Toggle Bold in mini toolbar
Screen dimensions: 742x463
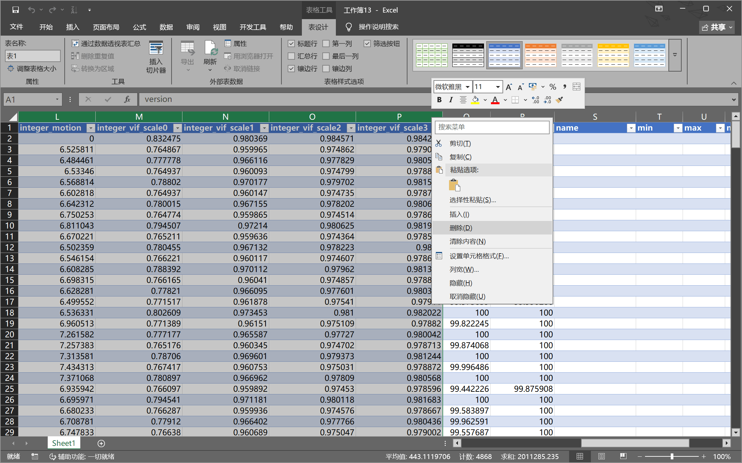point(439,100)
